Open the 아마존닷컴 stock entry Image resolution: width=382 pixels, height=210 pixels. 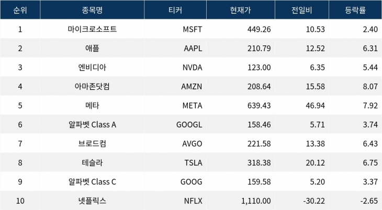click(x=93, y=86)
